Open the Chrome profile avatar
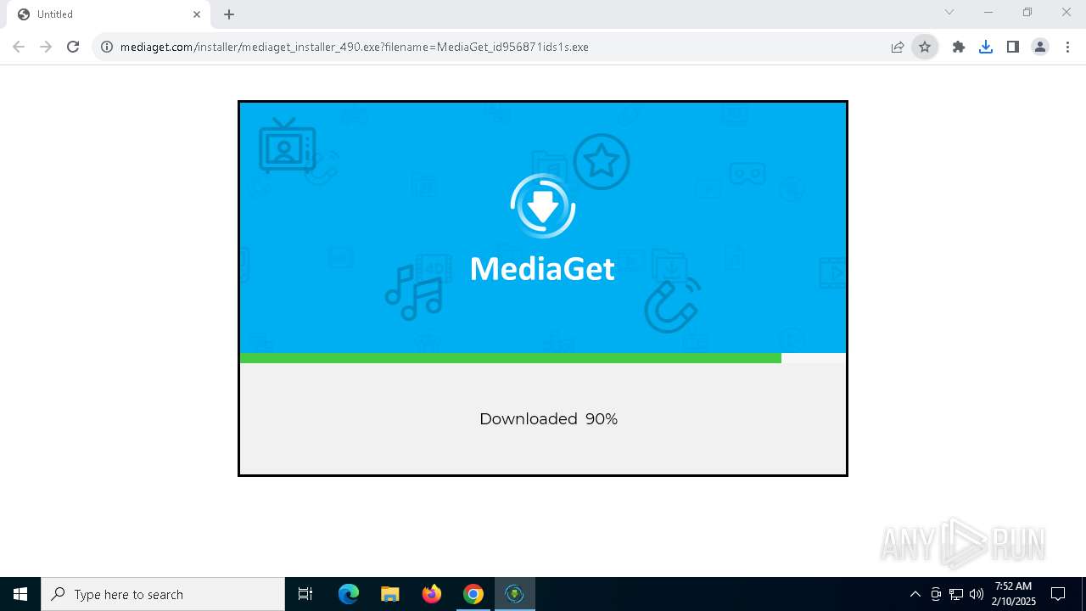The height and width of the screenshot is (611, 1086). click(1040, 47)
